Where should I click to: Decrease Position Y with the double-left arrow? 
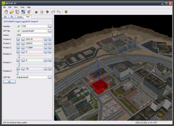(18, 43)
